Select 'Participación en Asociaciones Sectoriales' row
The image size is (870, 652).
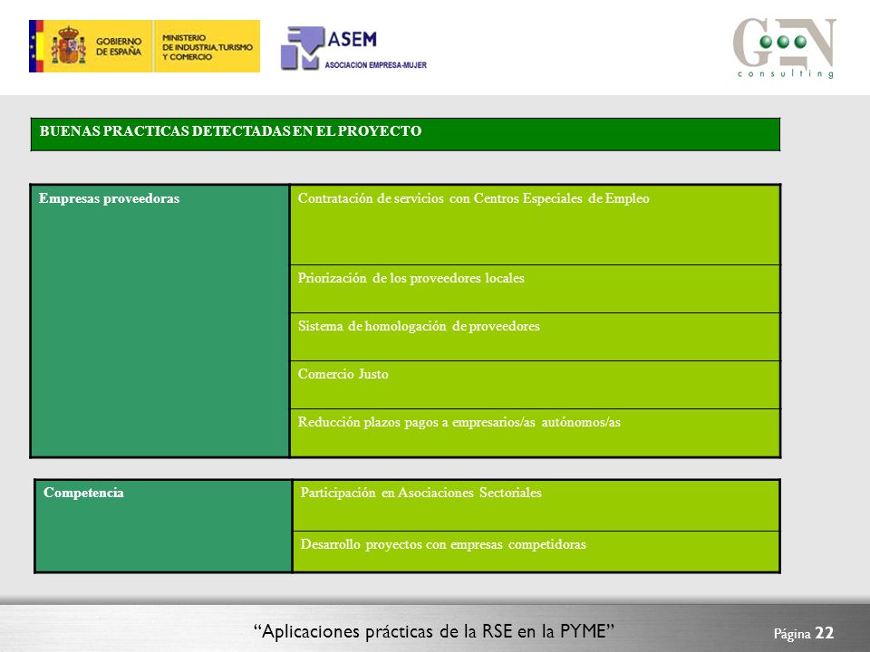[536, 505]
